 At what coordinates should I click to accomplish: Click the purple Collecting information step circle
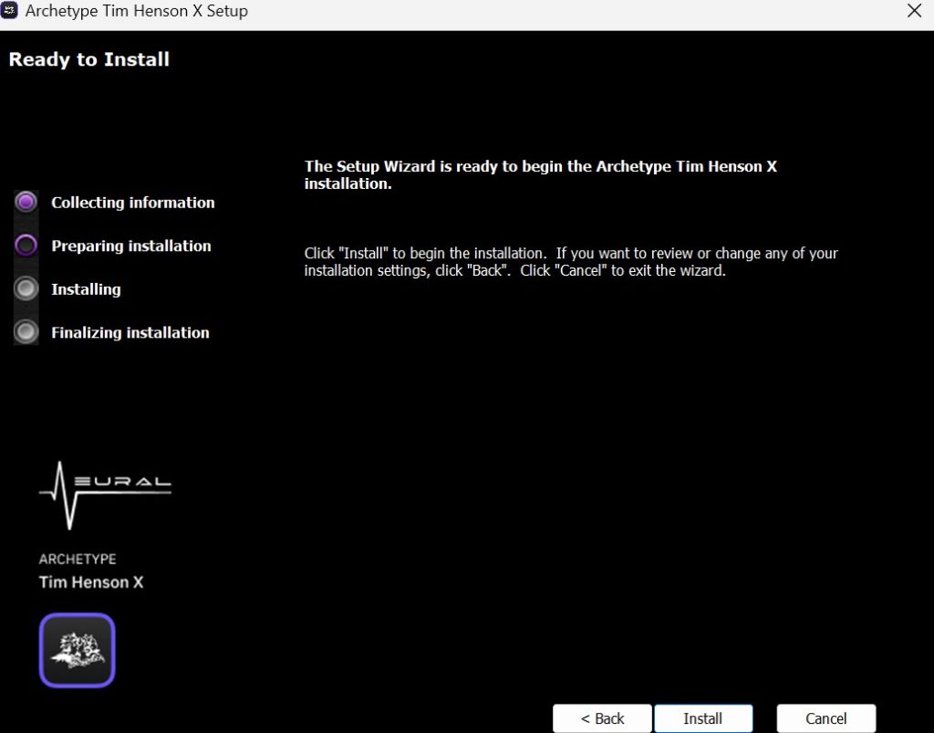[x=26, y=202]
